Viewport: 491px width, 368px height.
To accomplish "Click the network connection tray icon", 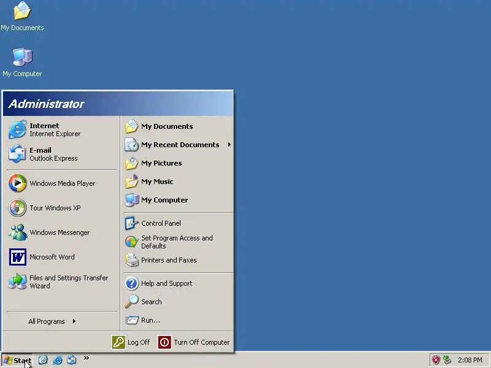I will 447,360.
